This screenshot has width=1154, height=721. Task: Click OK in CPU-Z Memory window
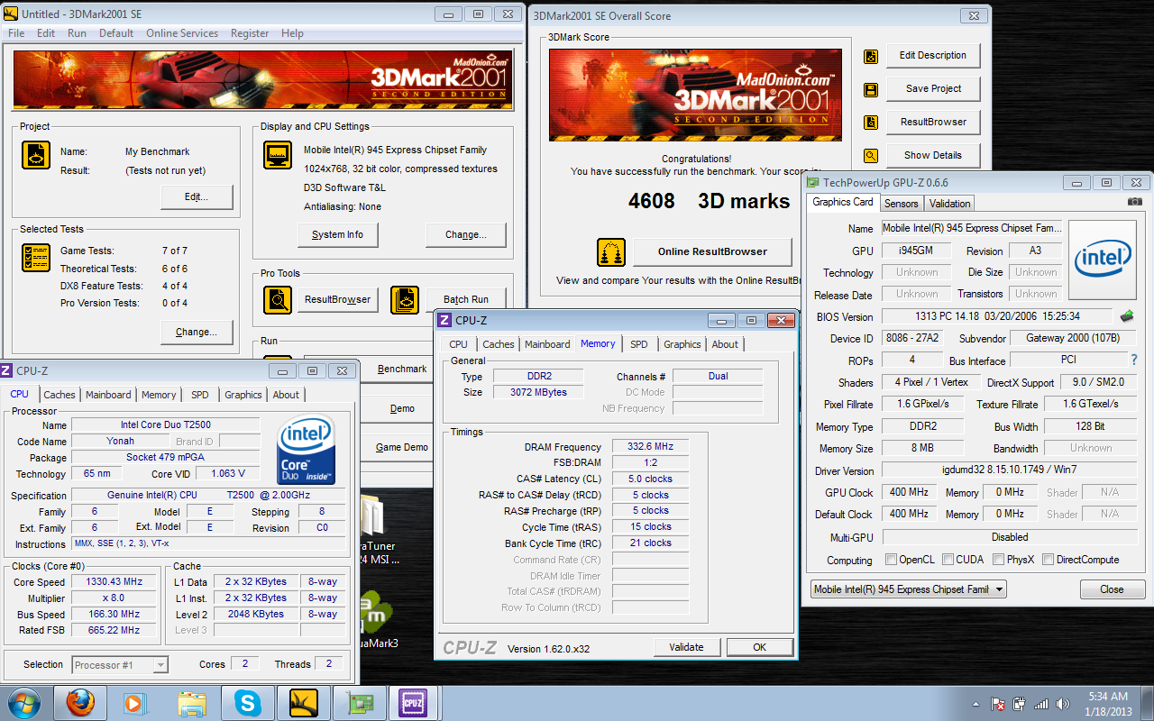[759, 647]
